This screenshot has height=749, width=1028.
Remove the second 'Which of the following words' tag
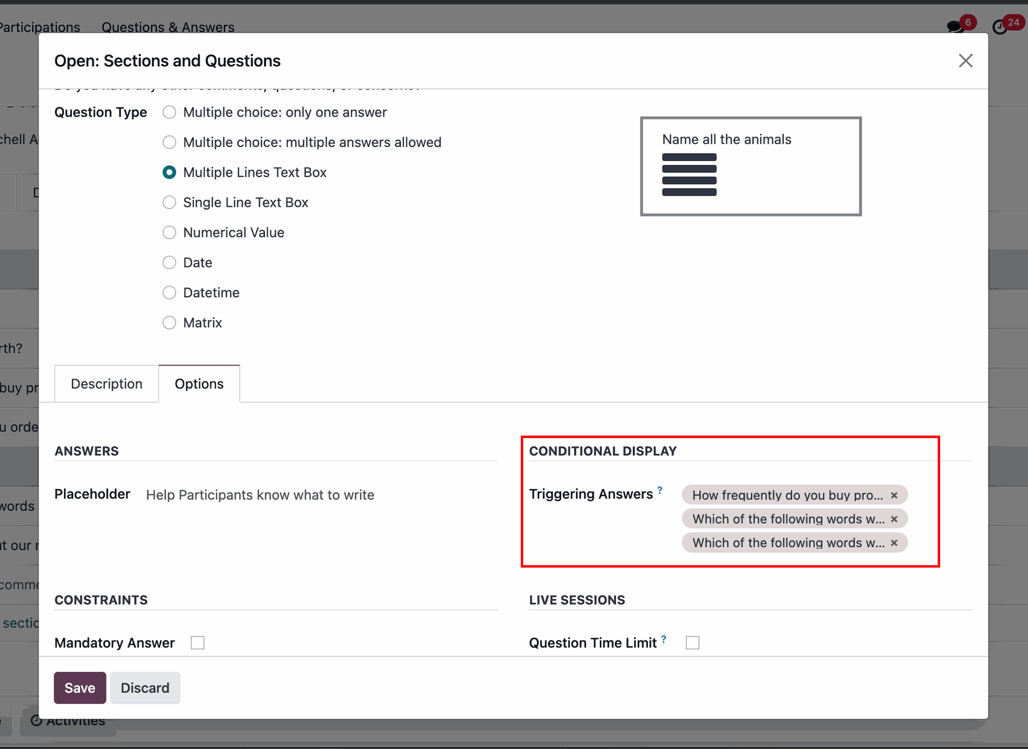pyautogui.click(x=894, y=519)
